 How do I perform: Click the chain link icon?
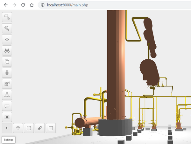pyautogui.click(x=40, y=128)
